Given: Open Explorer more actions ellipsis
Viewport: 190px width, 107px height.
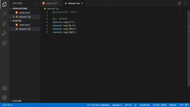Looking at the screenshot, I should click(36, 3).
